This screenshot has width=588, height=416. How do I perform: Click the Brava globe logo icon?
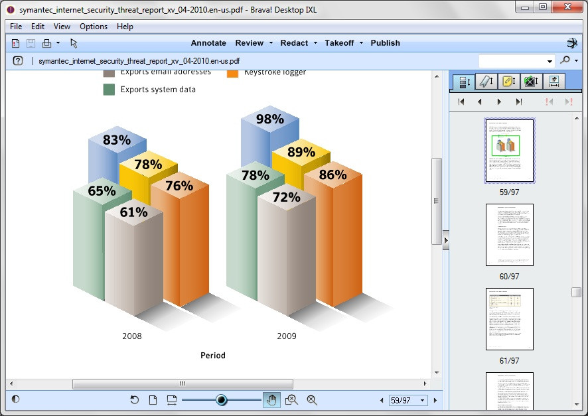572,43
